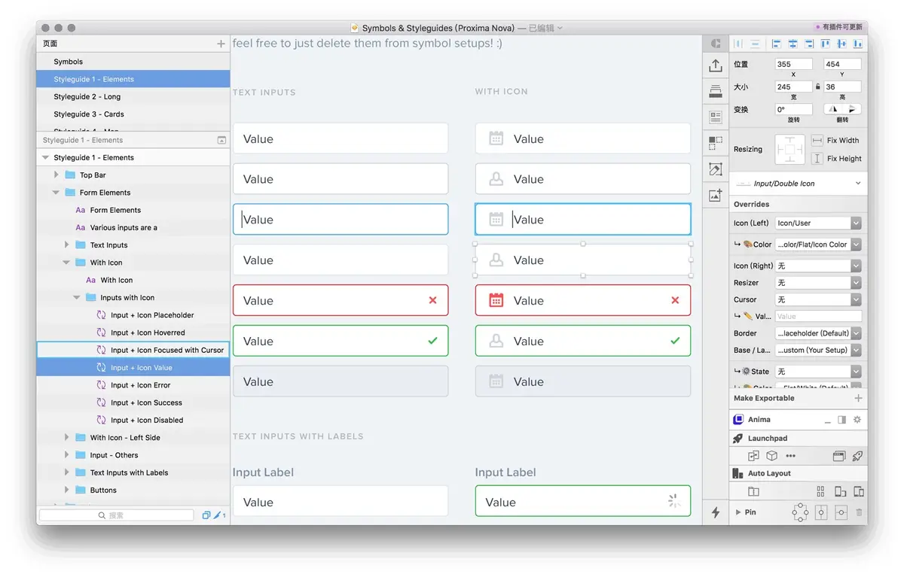Expand the Top Bar folder

click(56, 175)
